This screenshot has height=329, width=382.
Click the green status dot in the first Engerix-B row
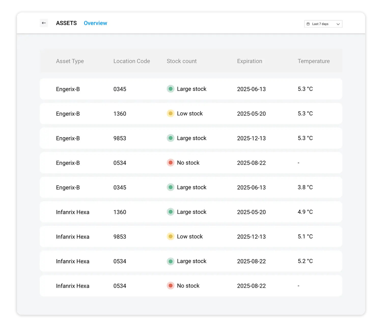click(x=171, y=89)
